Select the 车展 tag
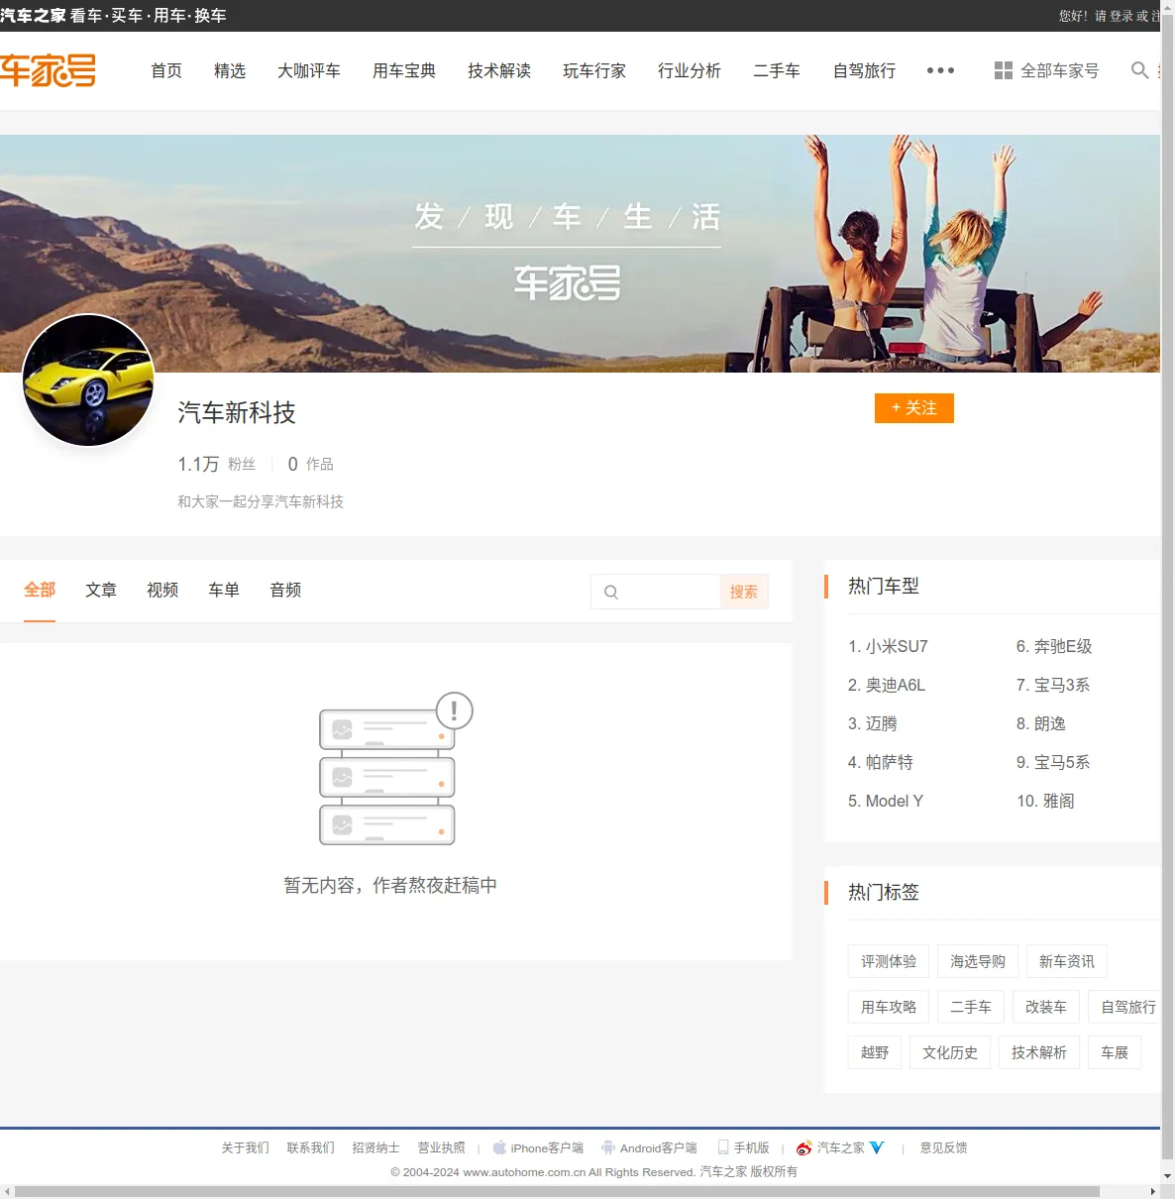The height and width of the screenshot is (1199, 1175). pos(1115,1052)
